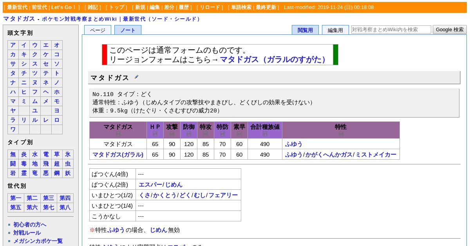The width and height of the screenshot is (470, 246).
Task: Select 竜 type in タイプ別 grid
Action: pyautogui.click(x=35, y=173)
